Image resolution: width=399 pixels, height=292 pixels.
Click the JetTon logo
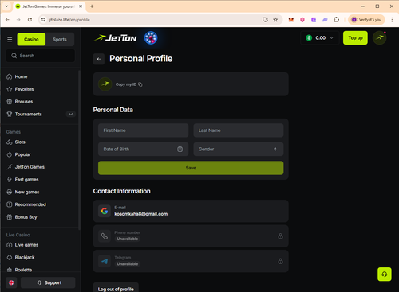click(116, 38)
